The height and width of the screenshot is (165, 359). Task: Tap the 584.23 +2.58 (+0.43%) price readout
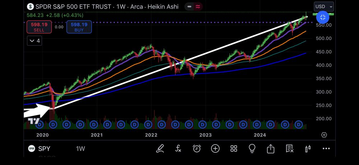pos(55,15)
